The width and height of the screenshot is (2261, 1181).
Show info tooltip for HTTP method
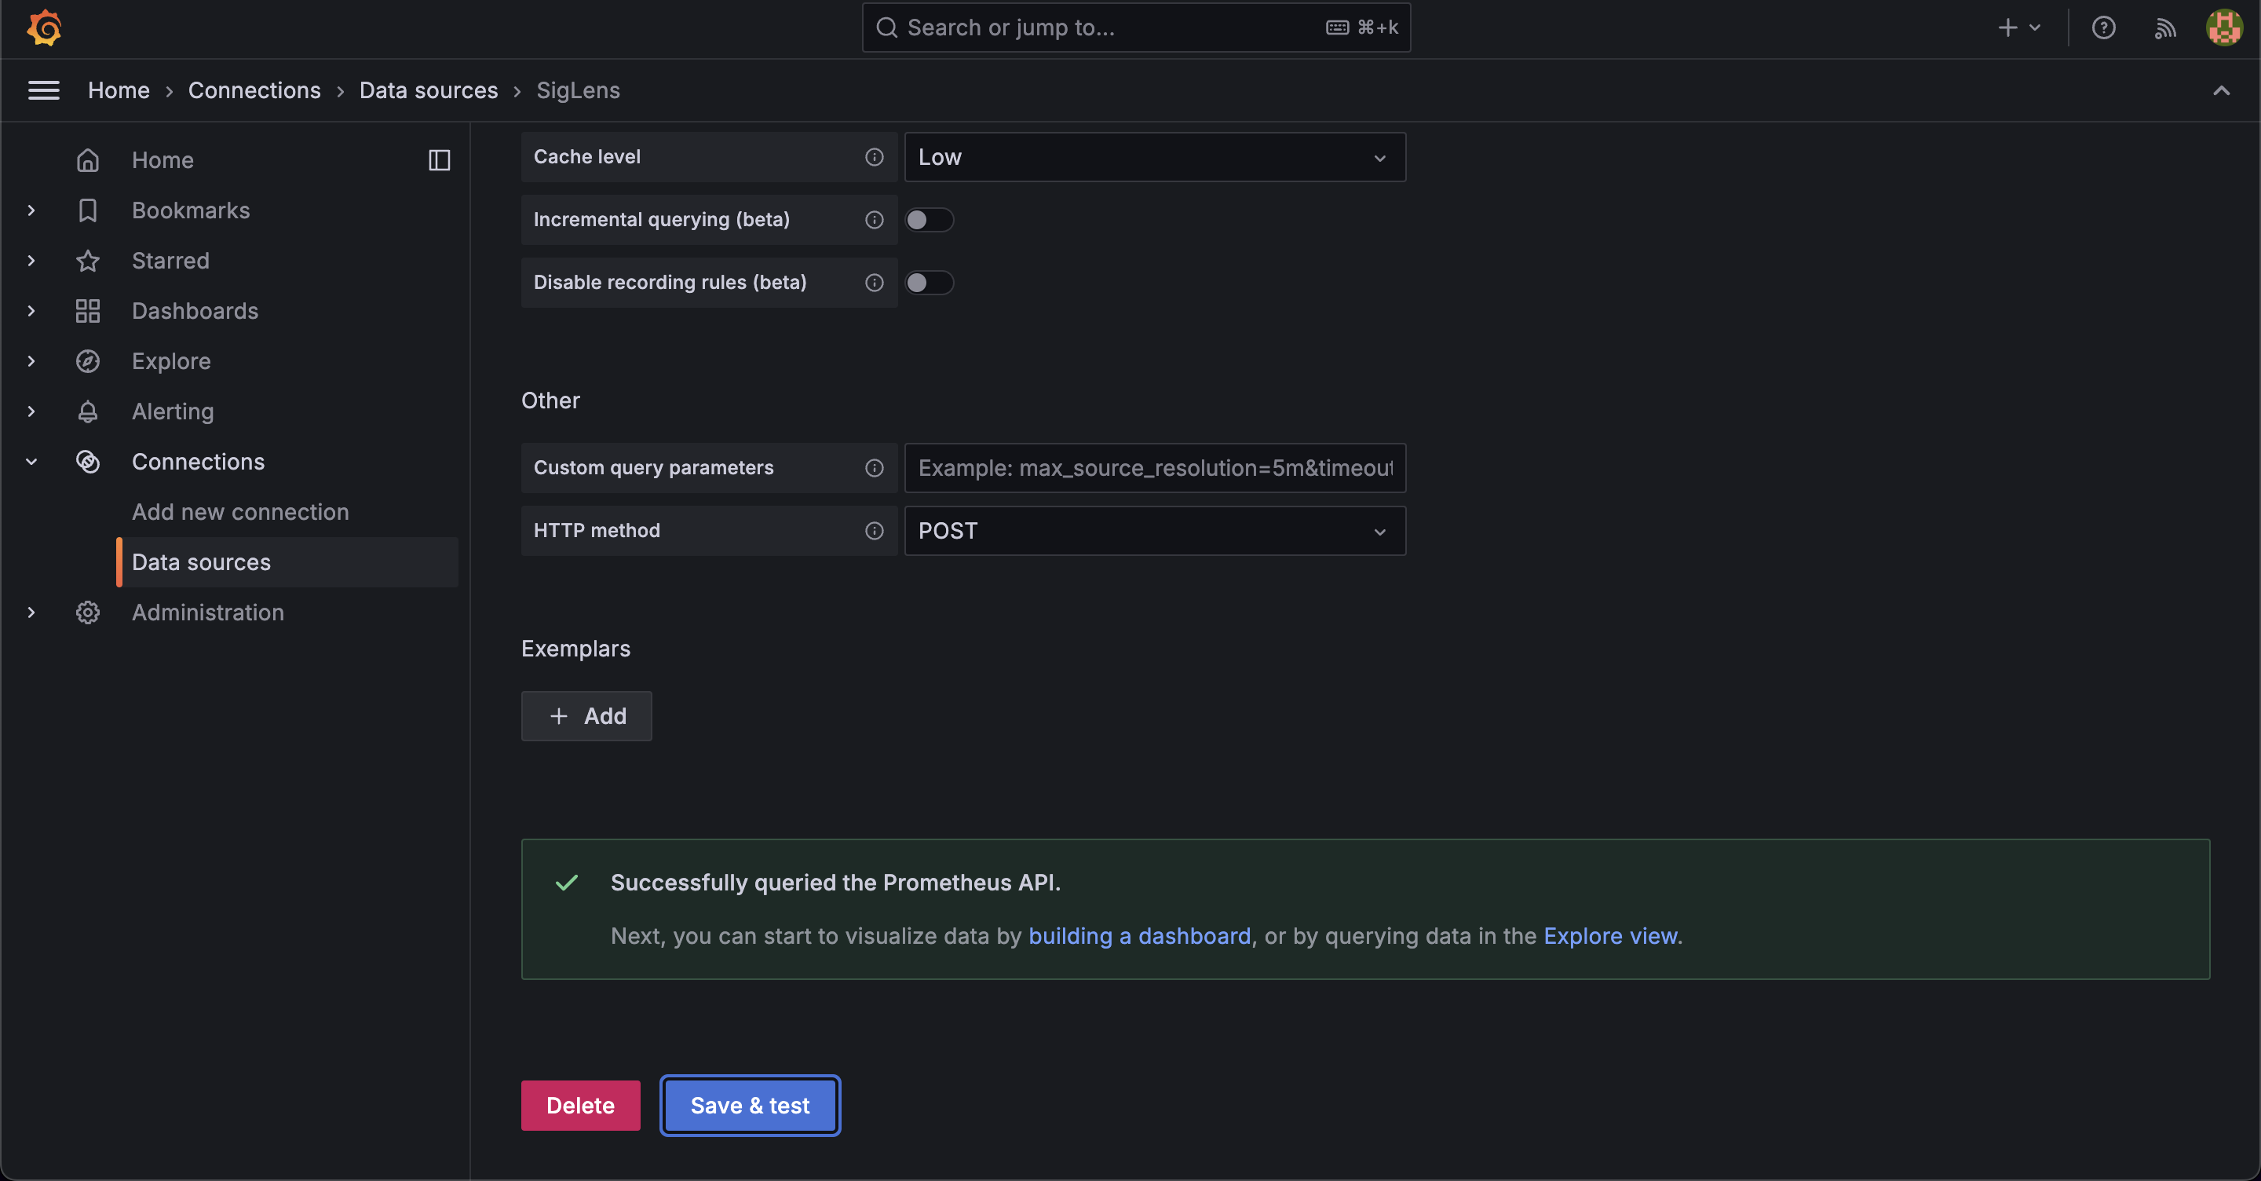pyautogui.click(x=875, y=530)
